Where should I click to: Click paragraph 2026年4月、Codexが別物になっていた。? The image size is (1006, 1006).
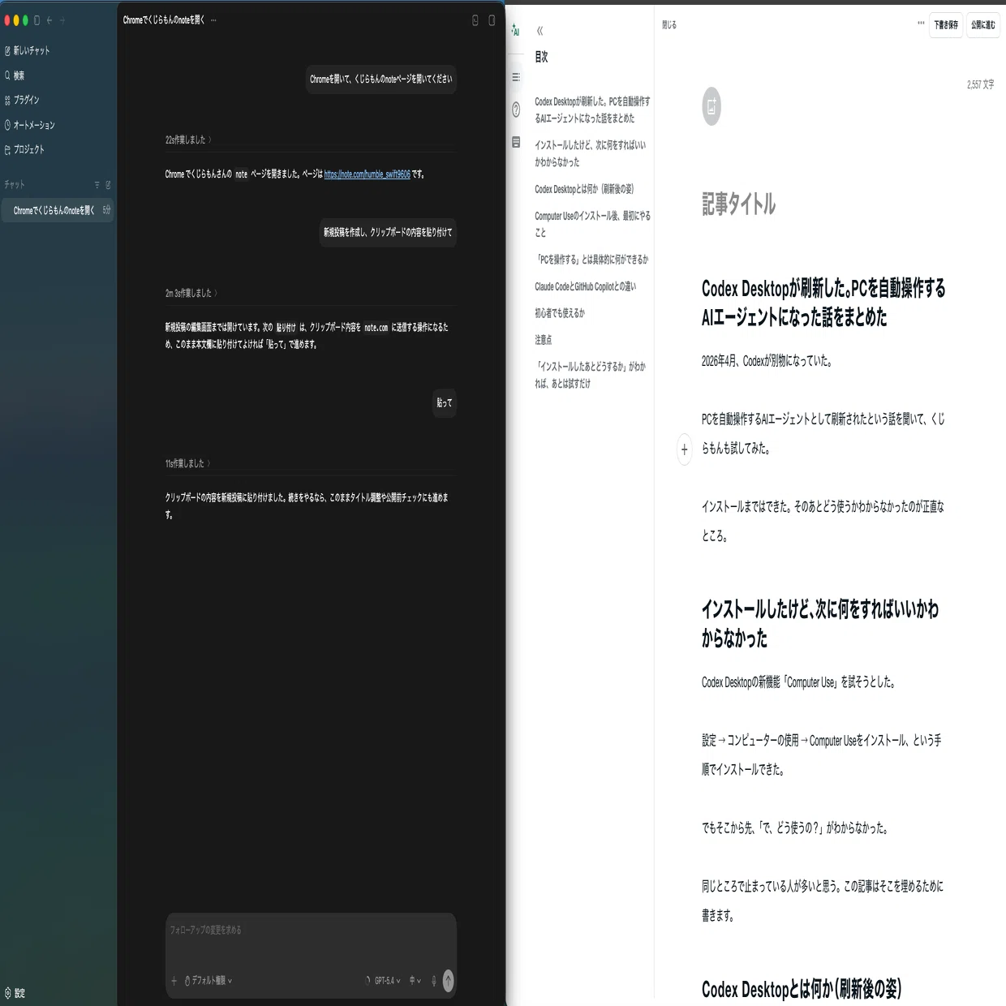(x=767, y=361)
